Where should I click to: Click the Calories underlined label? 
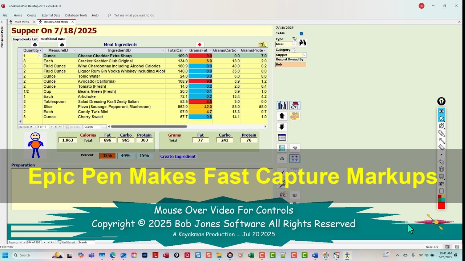88,135
